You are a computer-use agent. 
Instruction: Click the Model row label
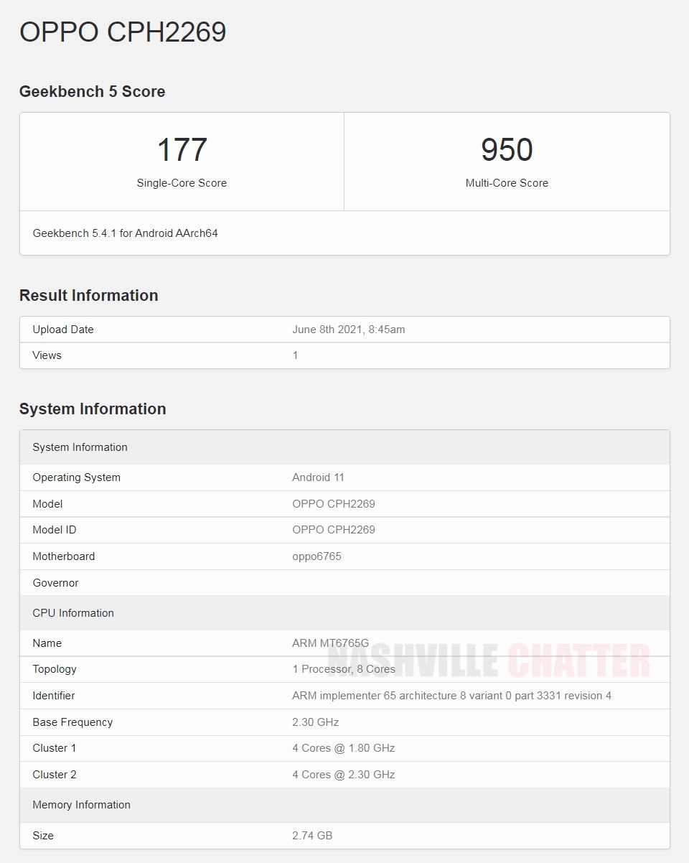(x=47, y=504)
